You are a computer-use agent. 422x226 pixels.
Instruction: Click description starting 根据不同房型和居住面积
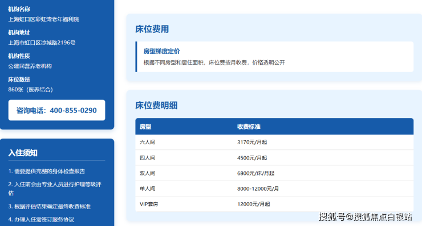pos(214,62)
